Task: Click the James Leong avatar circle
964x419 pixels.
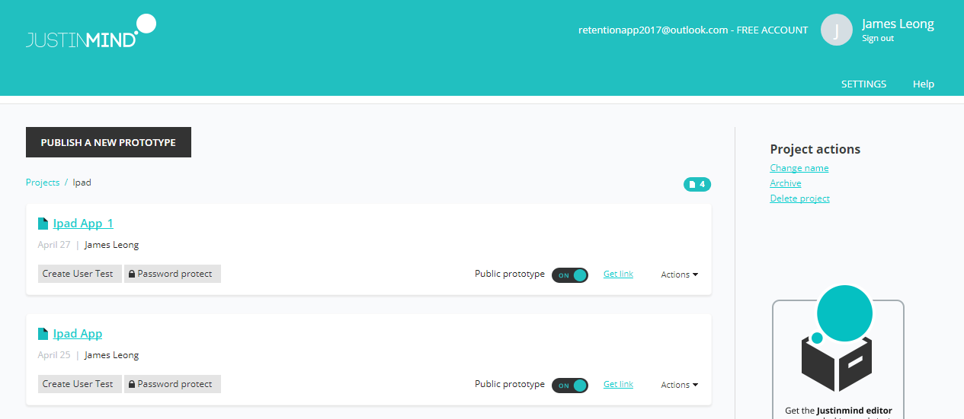Action: 836,30
